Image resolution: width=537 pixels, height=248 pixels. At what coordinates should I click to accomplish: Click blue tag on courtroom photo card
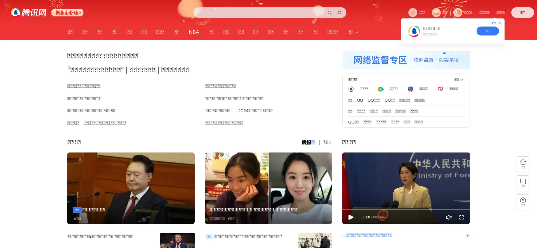pos(77,210)
